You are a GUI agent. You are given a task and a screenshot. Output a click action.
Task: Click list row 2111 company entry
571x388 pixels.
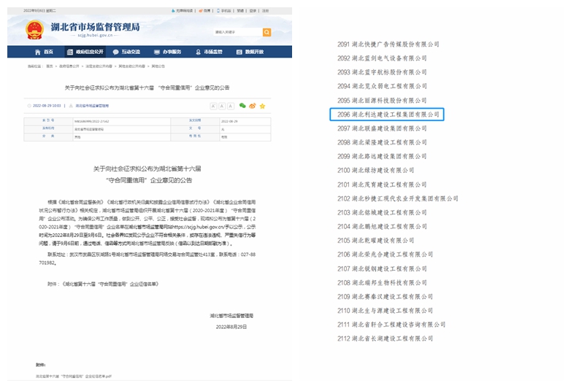coord(391,325)
